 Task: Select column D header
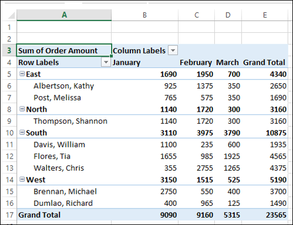228,15
